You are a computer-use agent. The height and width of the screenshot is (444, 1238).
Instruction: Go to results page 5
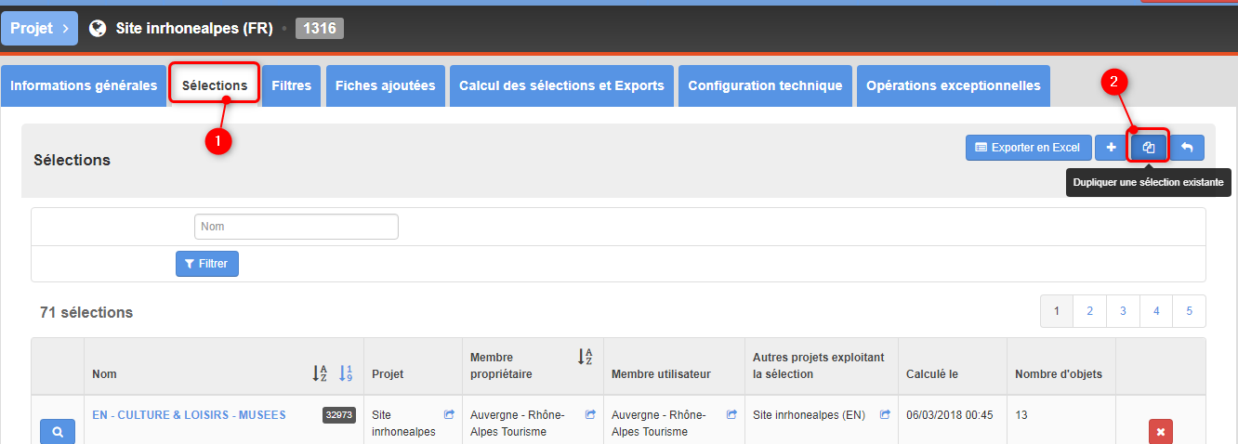[1190, 311]
